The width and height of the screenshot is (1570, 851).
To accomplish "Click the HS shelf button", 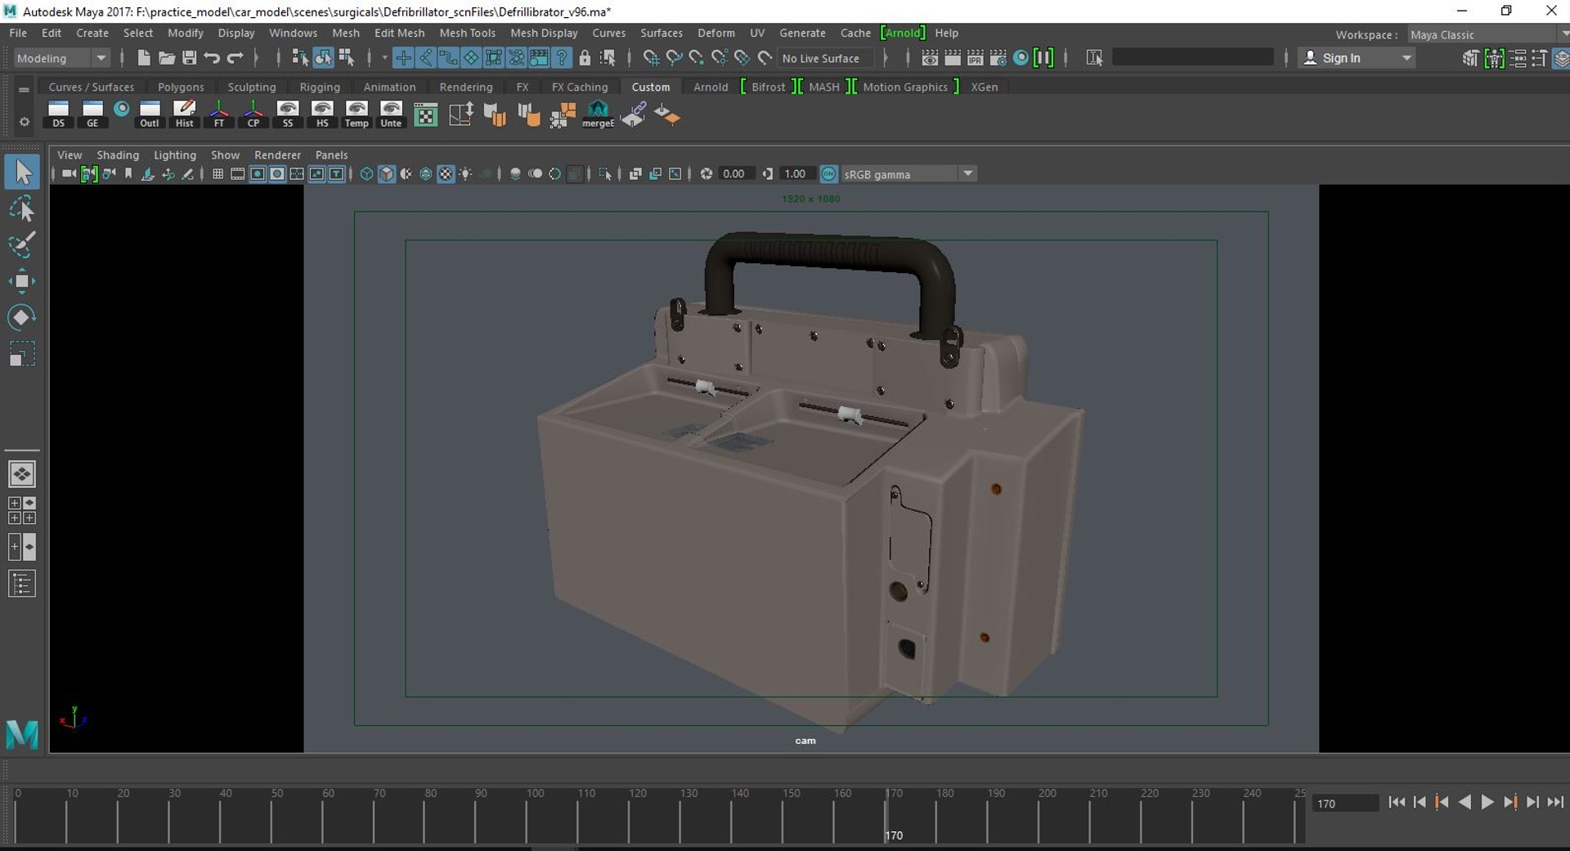I will point(322,114).
